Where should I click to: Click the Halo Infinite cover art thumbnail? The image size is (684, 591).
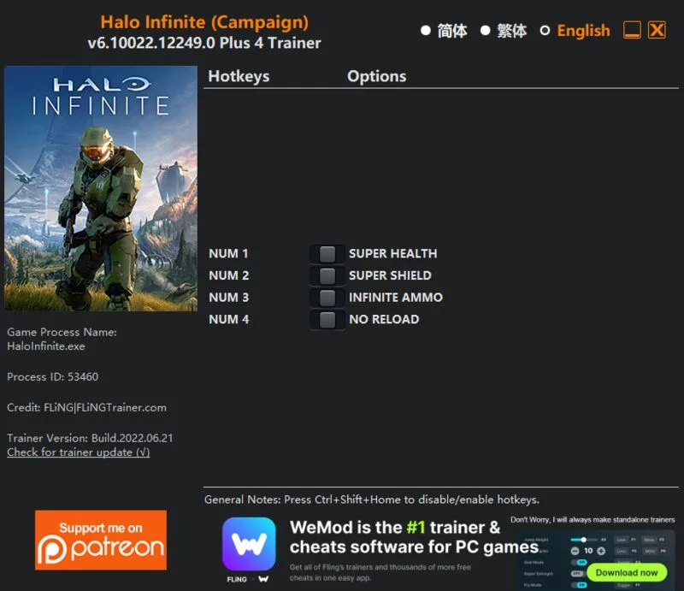pos(101,188)
